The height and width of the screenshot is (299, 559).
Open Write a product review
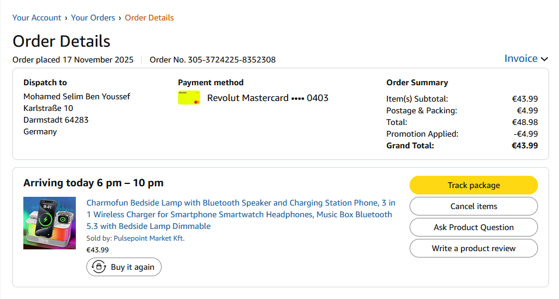(473, 248)
